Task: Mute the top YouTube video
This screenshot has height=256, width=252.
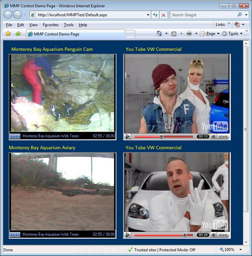Action: click(x=213, y=137)
